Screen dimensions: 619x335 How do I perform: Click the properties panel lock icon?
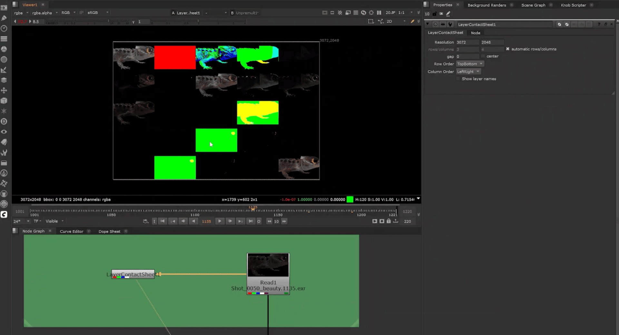435,14
